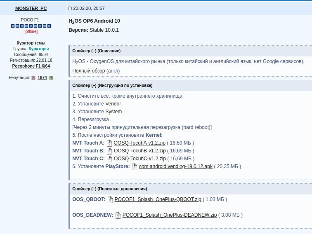This screenshot has height=234, width=312.
Task: Download OOSQ-TocuhA-v1.2.zip
Action: click(139, 143)
